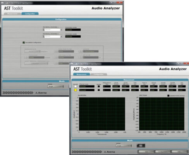189x155 pixels.
Task: Toggle Enable for the yellow channel row
Action: click(99, 90)
